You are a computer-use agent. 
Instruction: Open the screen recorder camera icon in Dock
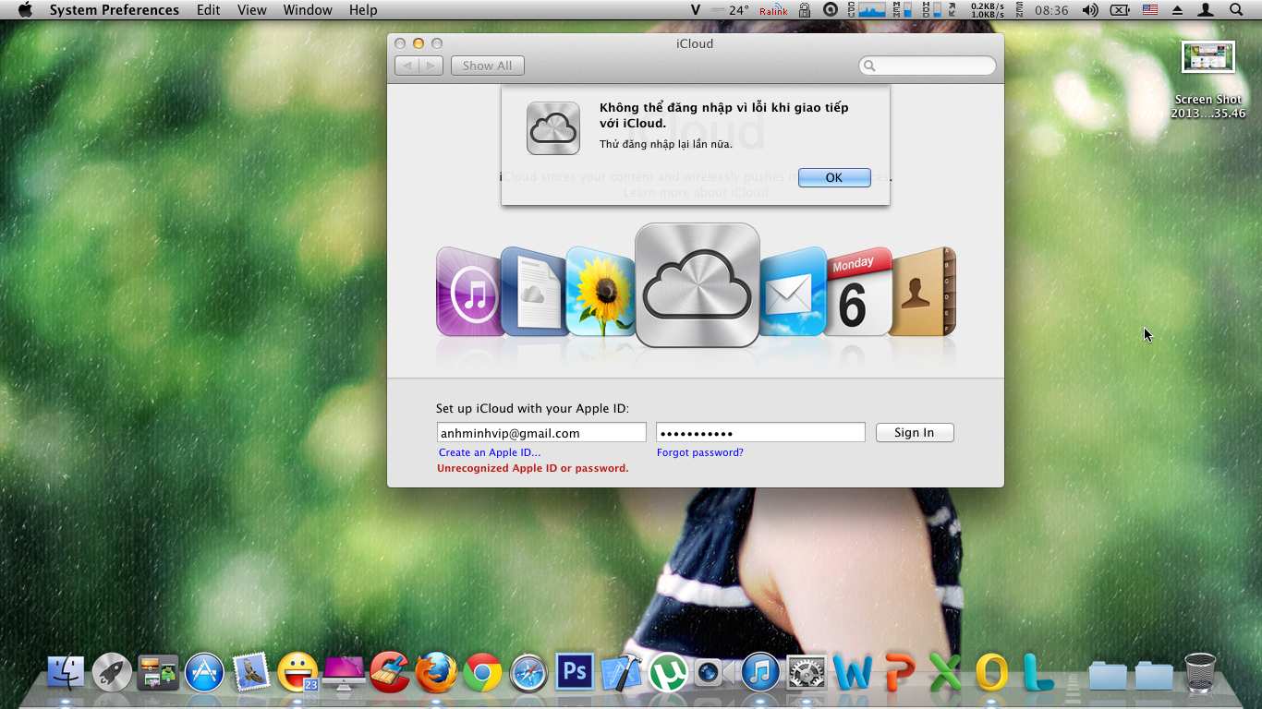click(x=713, y=673)
